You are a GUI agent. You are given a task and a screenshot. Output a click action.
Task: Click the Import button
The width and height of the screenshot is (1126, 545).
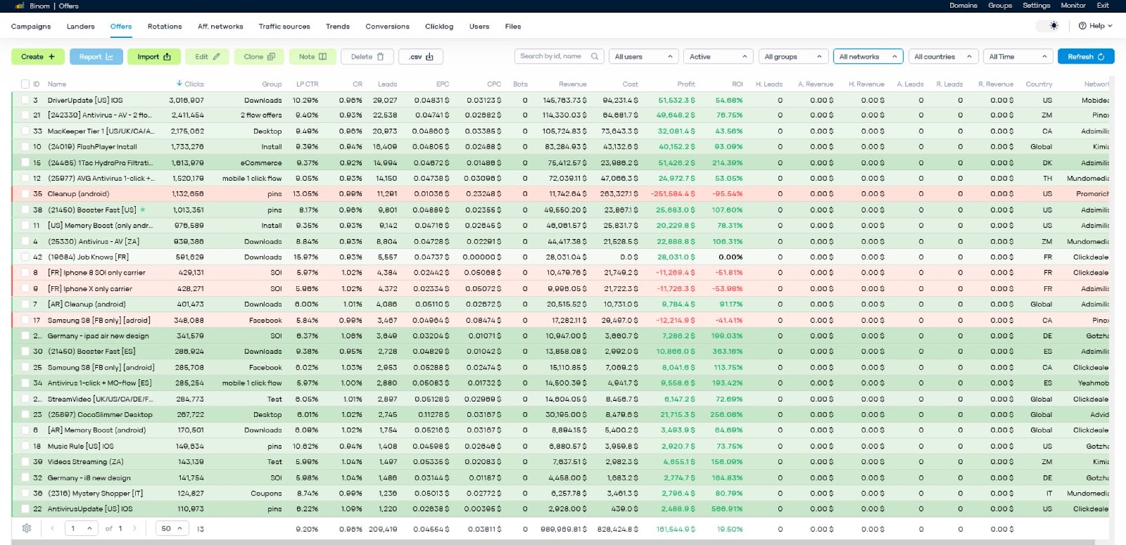(x=154, y=57)
